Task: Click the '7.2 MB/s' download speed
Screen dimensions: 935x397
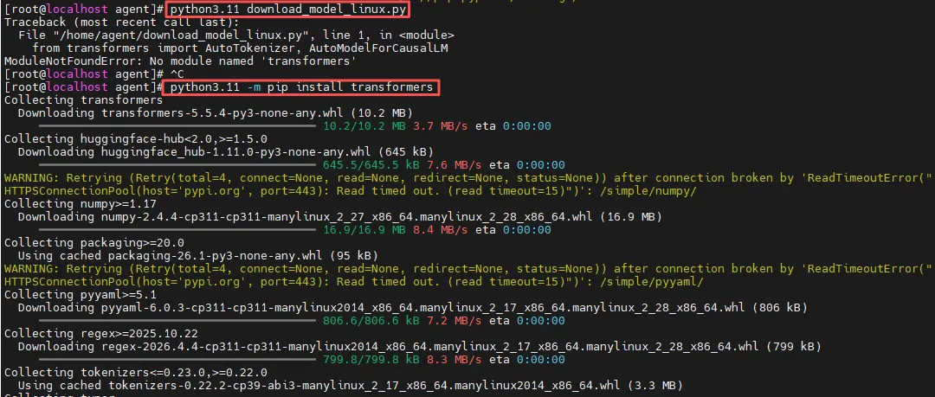Action: coord(455,321)
